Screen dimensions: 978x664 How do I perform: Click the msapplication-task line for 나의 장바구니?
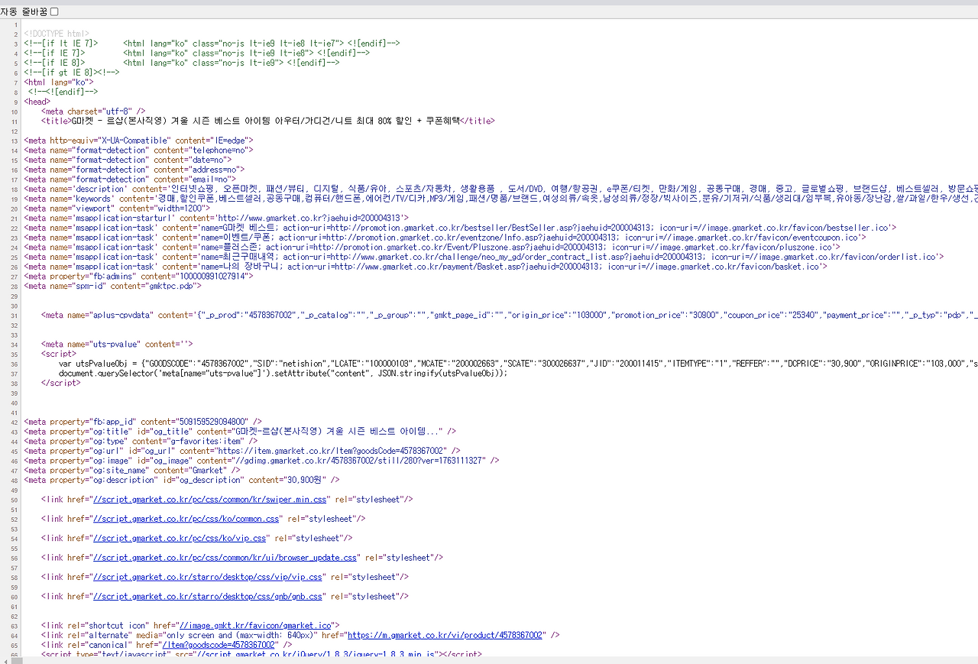[x=426, y=266]
